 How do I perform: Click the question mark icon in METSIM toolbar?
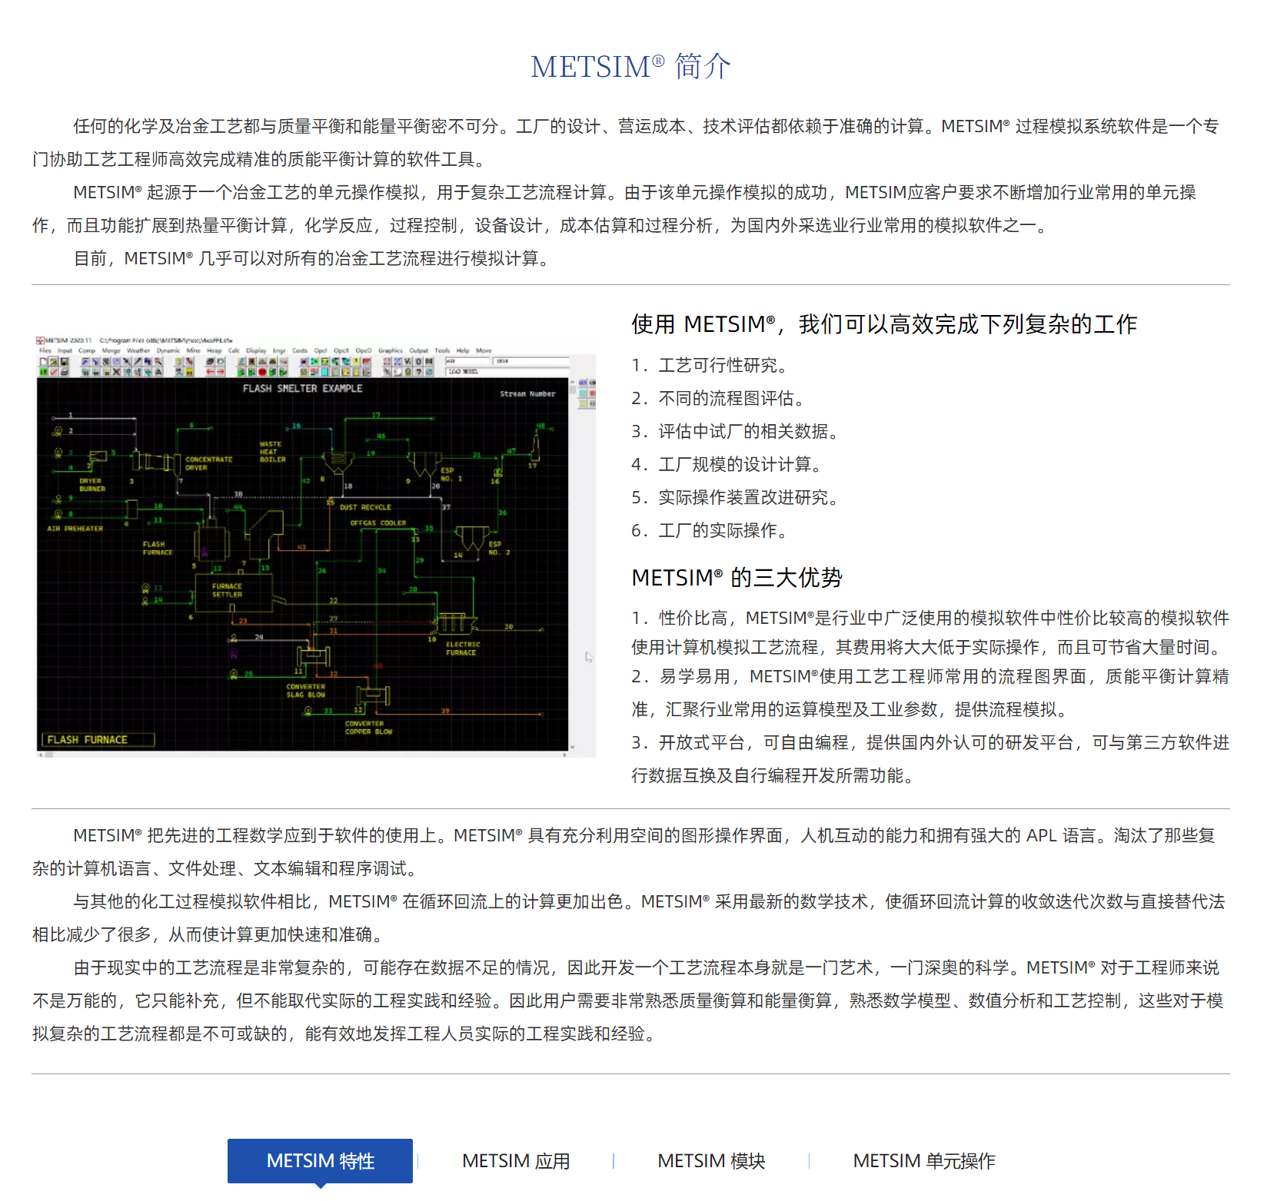pyautogui.click(x=418, y=372)
